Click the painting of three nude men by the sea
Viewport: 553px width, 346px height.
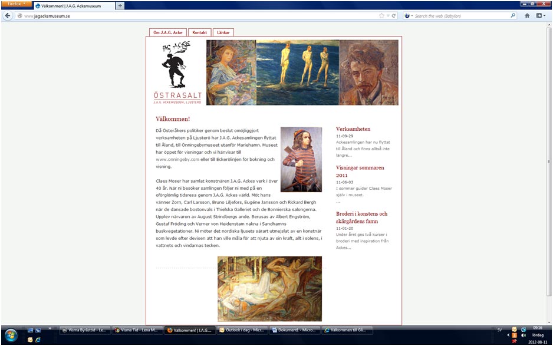298,73
